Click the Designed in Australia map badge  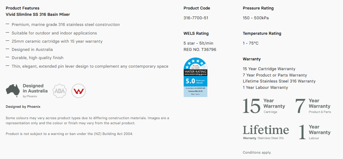[x=27, y=91]
